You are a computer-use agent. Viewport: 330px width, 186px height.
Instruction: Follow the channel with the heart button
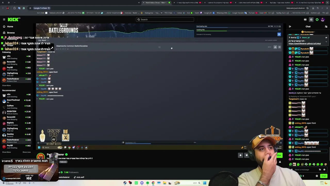(247, 155)
